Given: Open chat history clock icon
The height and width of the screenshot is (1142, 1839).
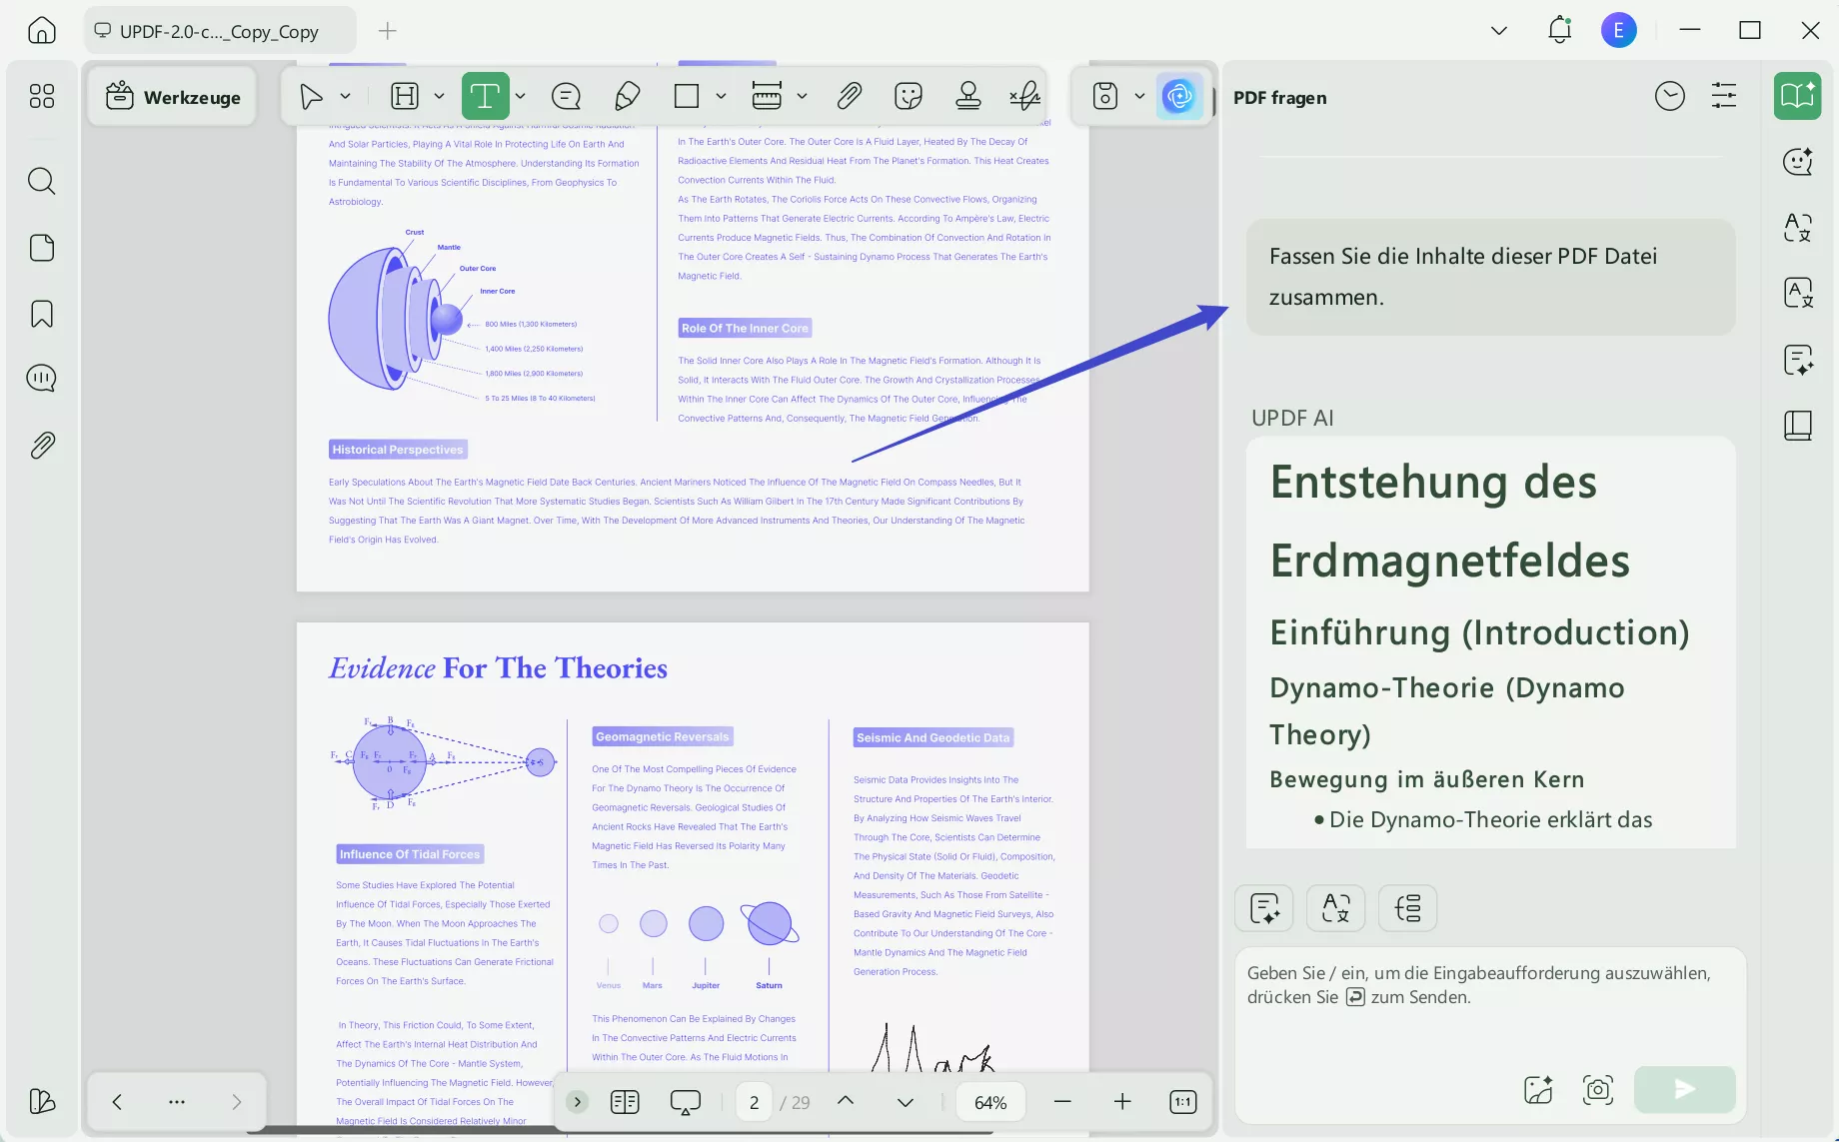Looking at the screenshot, I should pyautogui.click(x=1669, y=97).
